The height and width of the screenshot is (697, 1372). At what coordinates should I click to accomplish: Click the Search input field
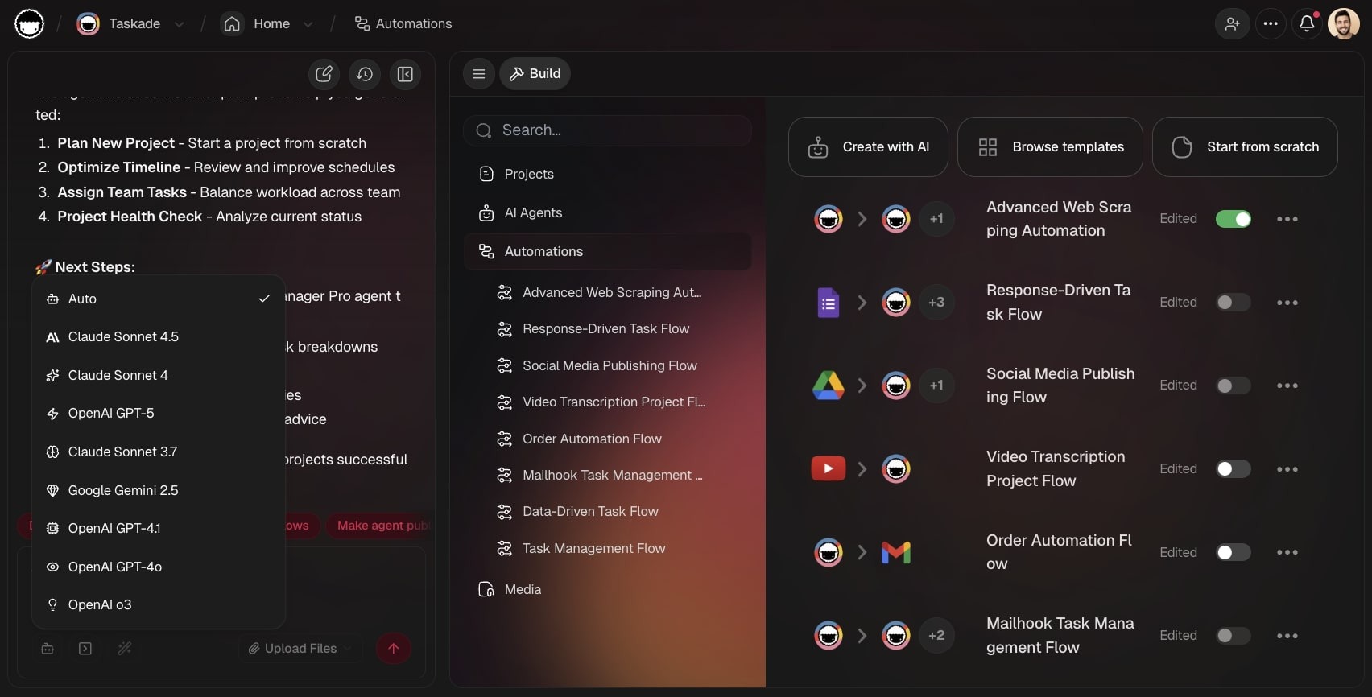608,130
